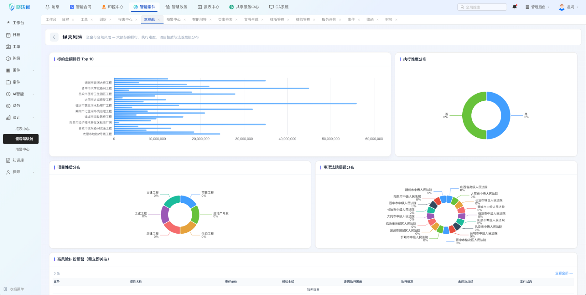Expand the AI智能 sidebar submenu
Screen dimensions: 586x295
tap(33, 94)
